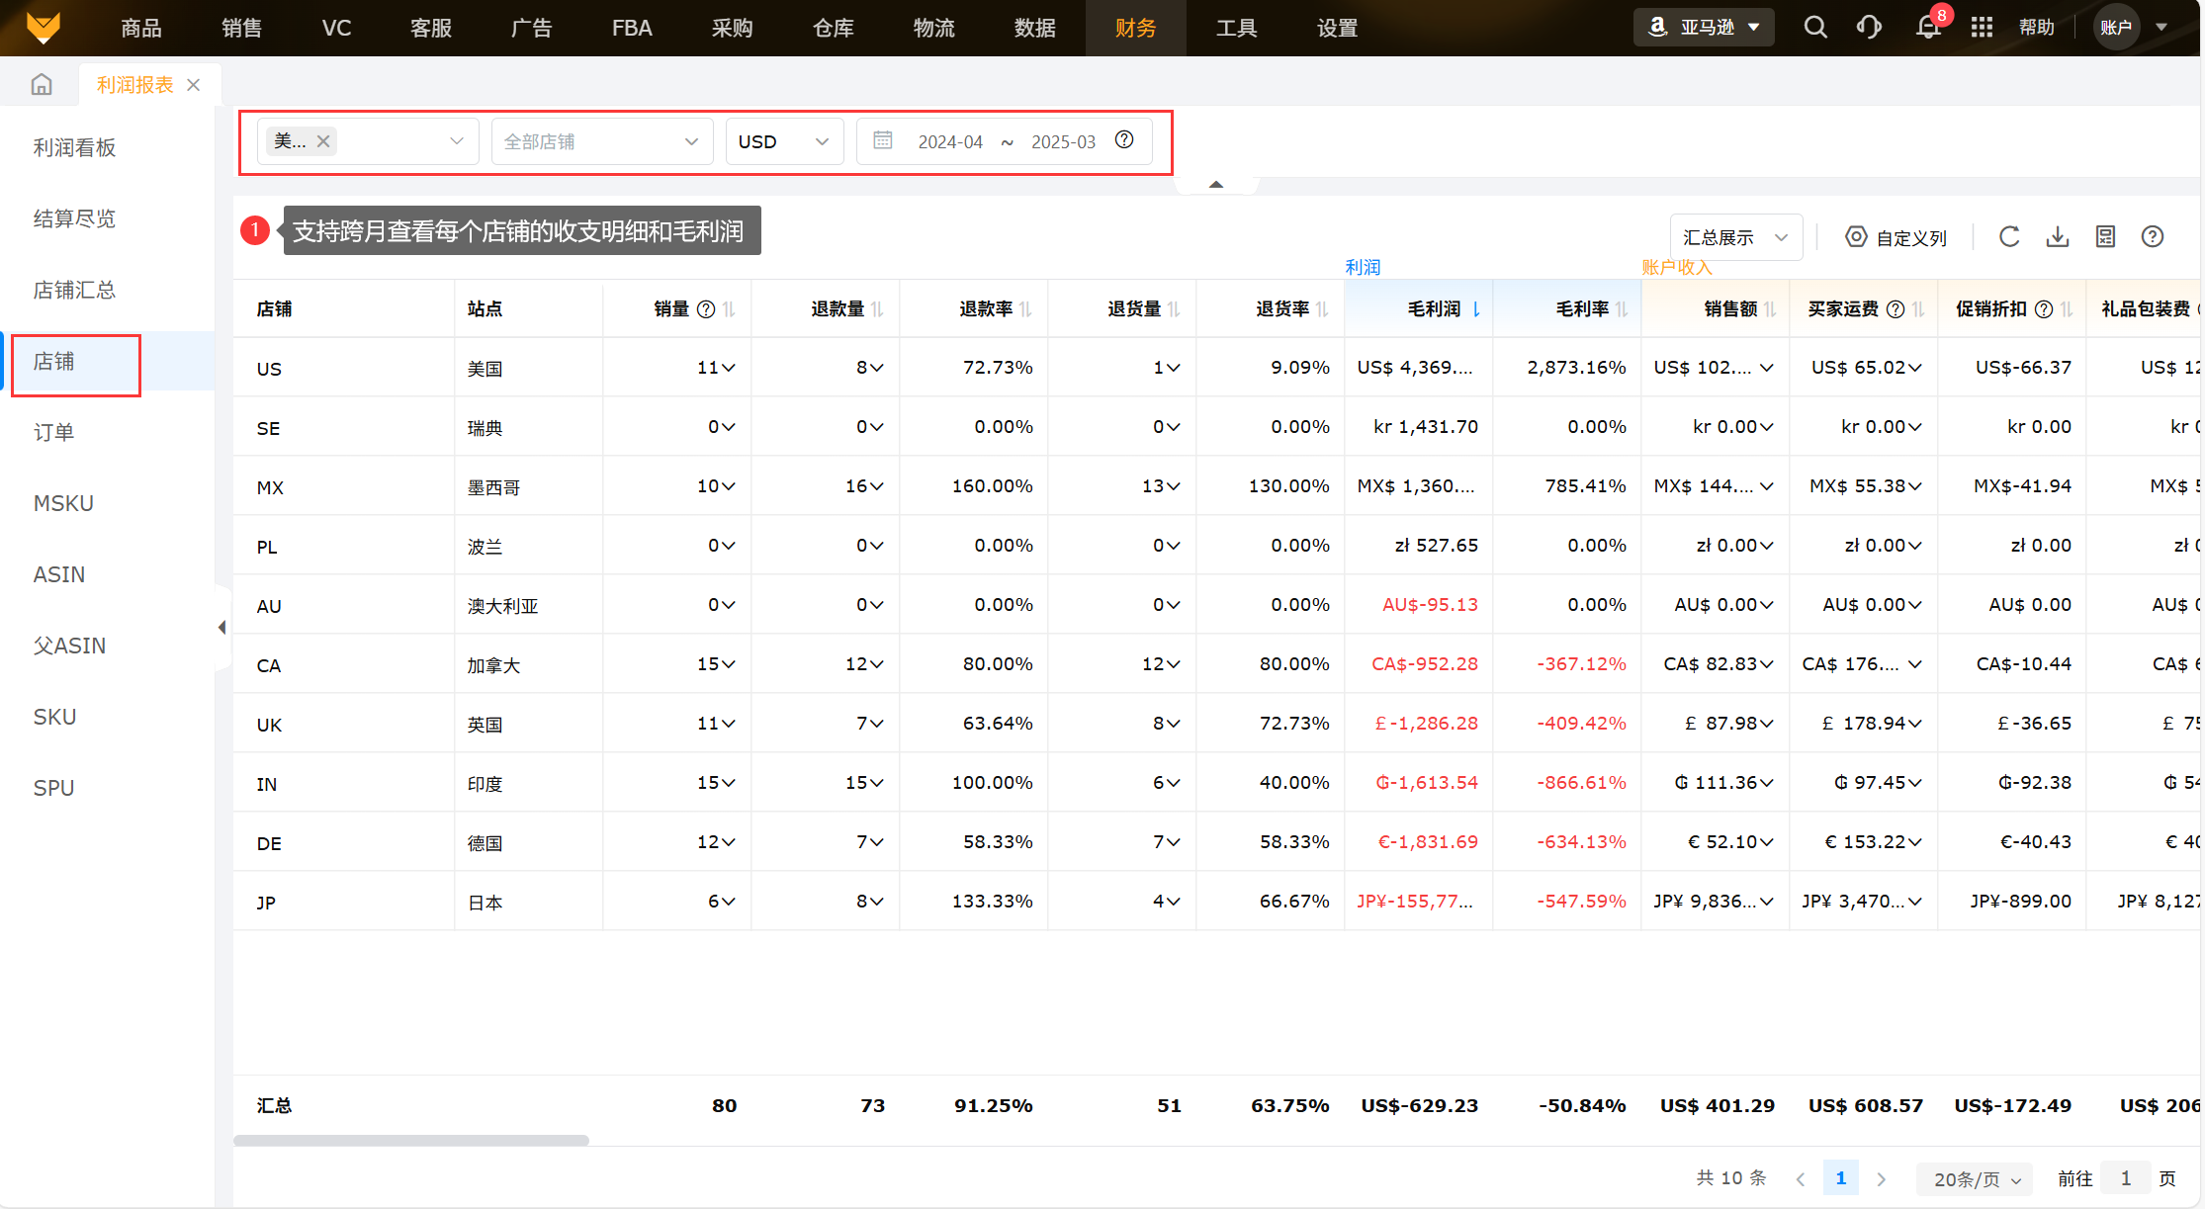Open the apps grid icon
The image size is (2205, 1209).
pyautogui.click(x=1982, y=27)
